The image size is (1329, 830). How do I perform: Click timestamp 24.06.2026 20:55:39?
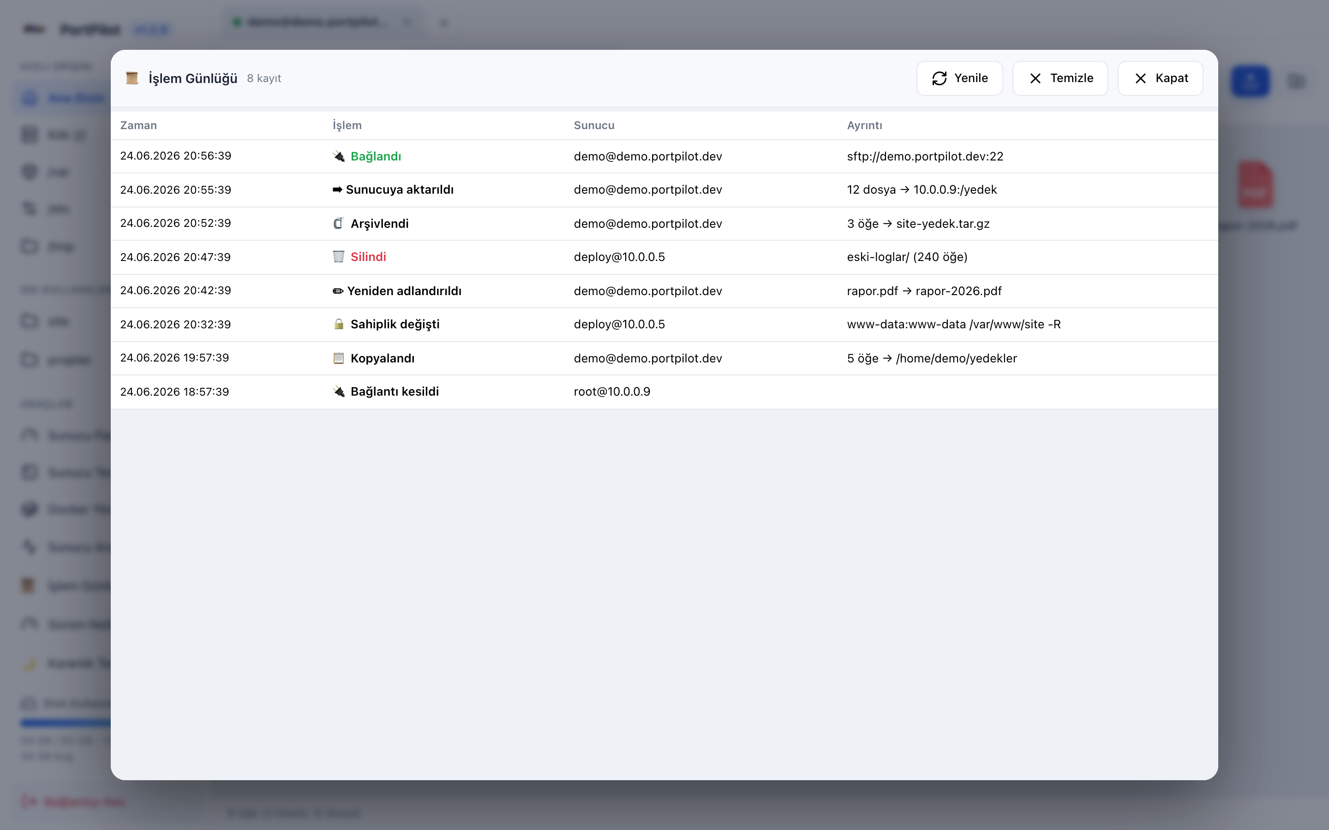(x=176, y=190)
